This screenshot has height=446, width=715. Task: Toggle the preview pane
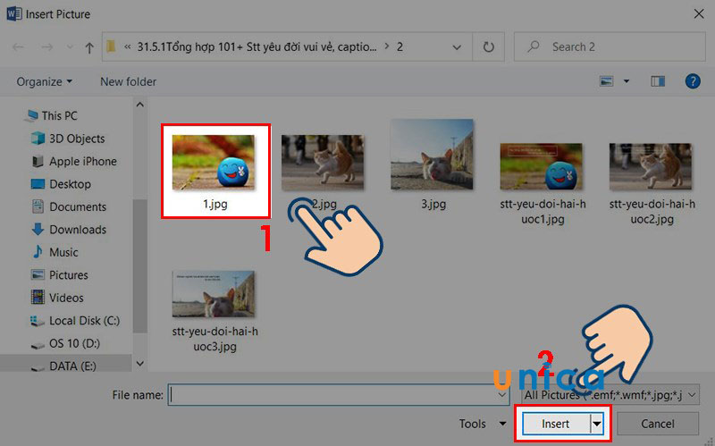(x=658, y=81)
